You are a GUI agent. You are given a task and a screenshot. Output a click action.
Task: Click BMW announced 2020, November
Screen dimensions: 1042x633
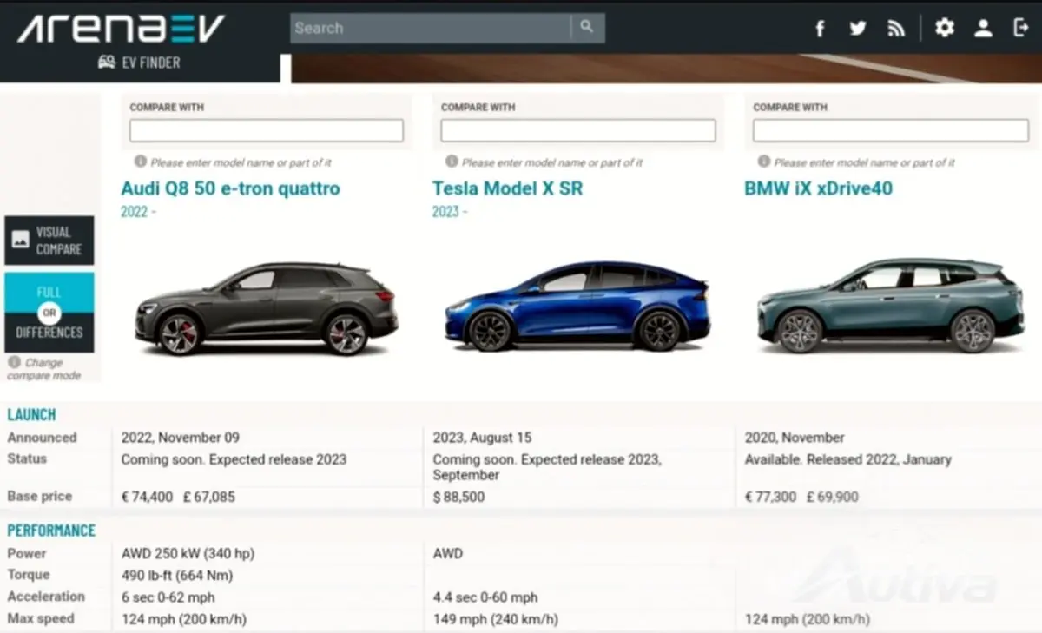tap(795, 438)
